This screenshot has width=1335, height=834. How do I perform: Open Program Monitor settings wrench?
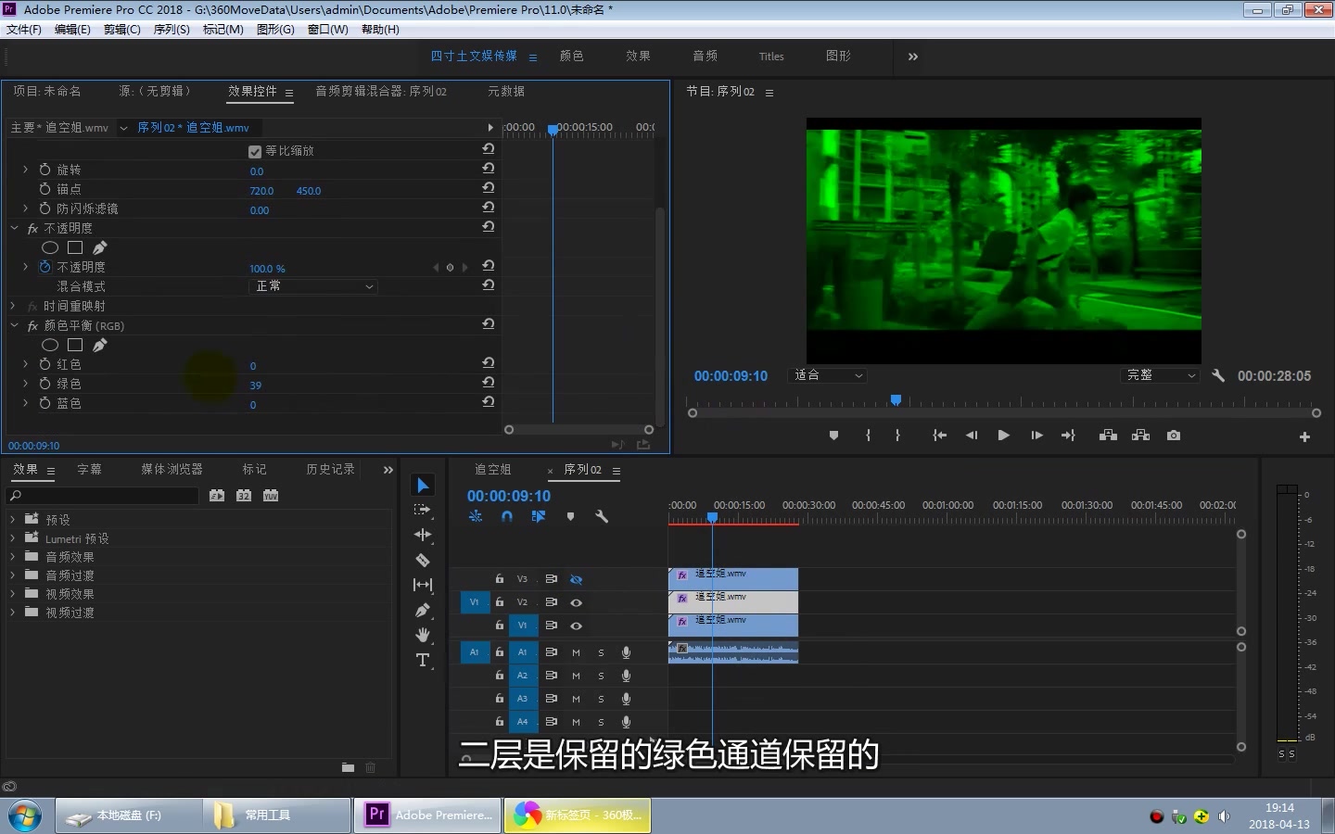1218,375
